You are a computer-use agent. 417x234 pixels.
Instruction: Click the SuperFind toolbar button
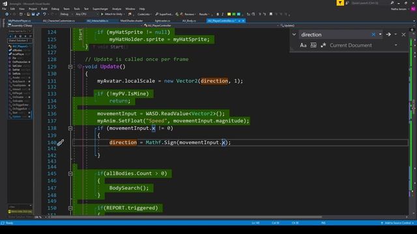[x=164, y=14]
